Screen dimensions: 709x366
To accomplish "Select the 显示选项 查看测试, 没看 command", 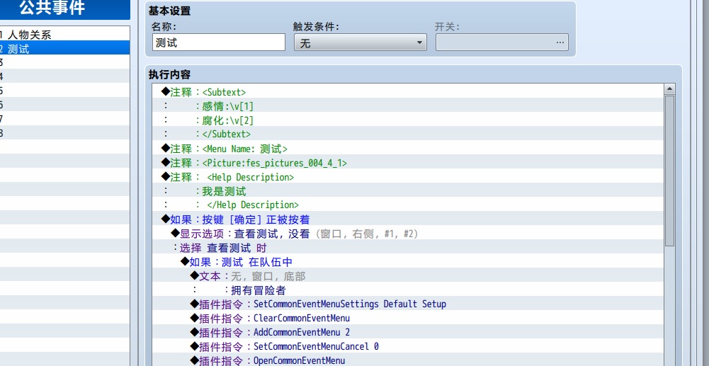I will click(408, 234).
